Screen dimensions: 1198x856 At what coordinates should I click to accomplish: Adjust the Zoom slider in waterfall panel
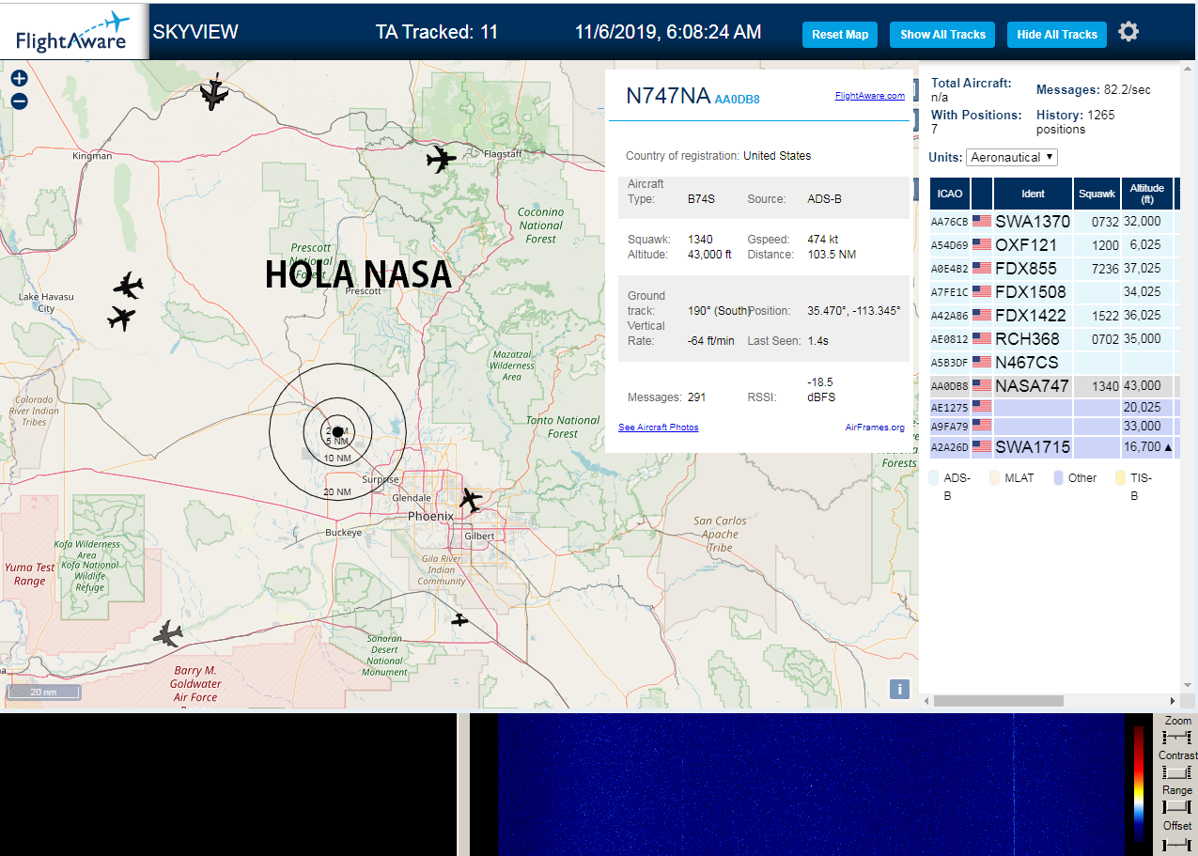1177,738
